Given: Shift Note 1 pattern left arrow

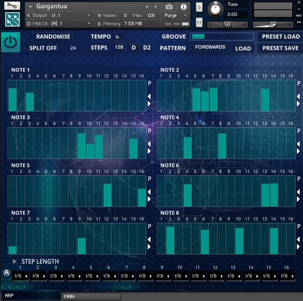Looking at the screenshot, I should [x=149, y=96].
